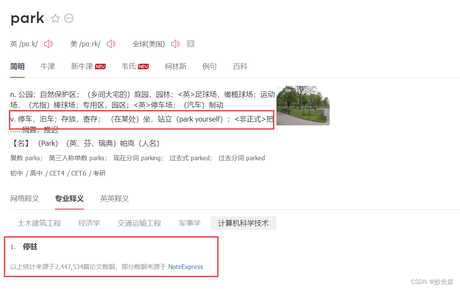Choose the 交通运输工程 category
The width and height of the screenshot is (460, 289).
(139, 223)
